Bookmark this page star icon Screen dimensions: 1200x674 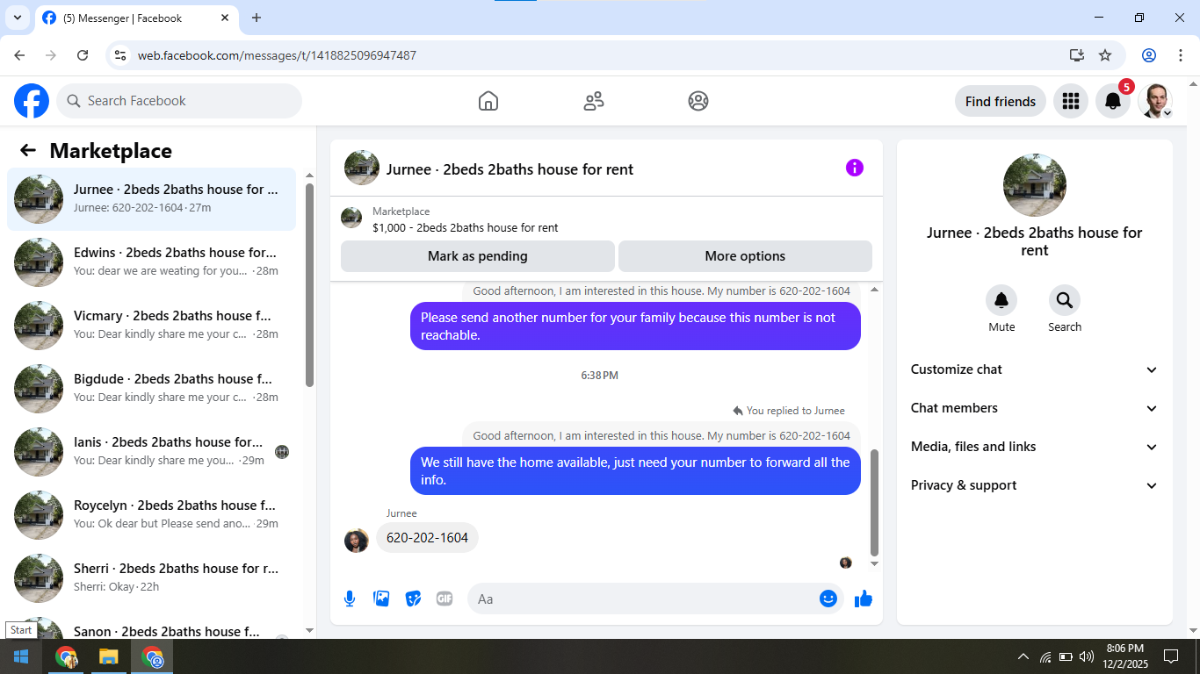click(x=1105, y=55)
